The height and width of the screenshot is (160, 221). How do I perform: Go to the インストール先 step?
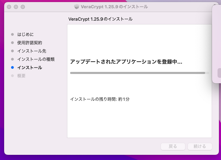[32, 51]
